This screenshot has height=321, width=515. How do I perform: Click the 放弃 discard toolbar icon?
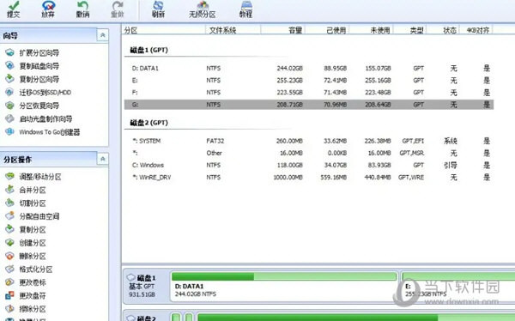48,6
